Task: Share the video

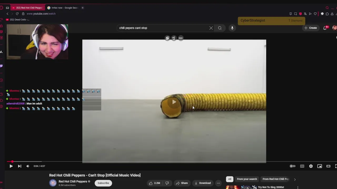Action: (182, 183)
